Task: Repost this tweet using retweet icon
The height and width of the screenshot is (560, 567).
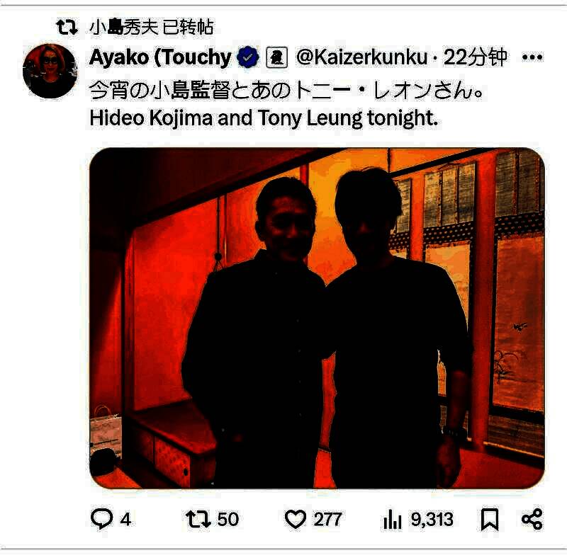Action: (x=198, y=519)
